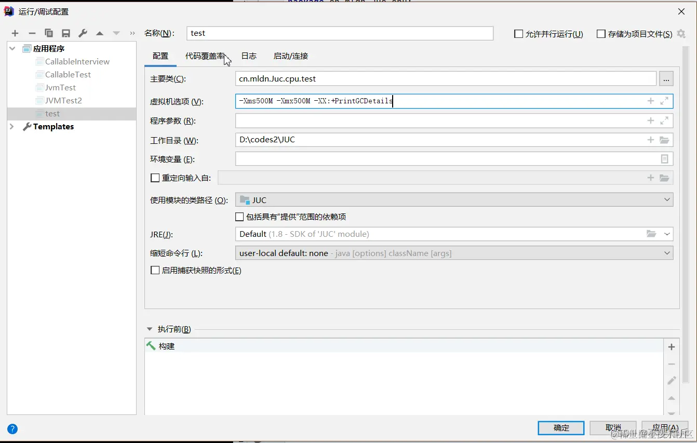Check store as project file option

[x=601, y=34]
